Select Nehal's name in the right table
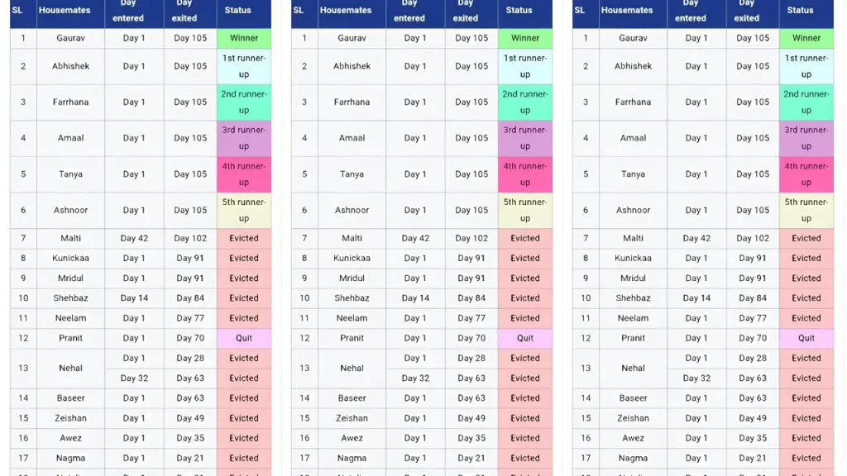 [x=634, y=368]
